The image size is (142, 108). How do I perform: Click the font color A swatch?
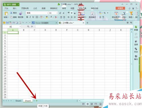click(51, 17)
